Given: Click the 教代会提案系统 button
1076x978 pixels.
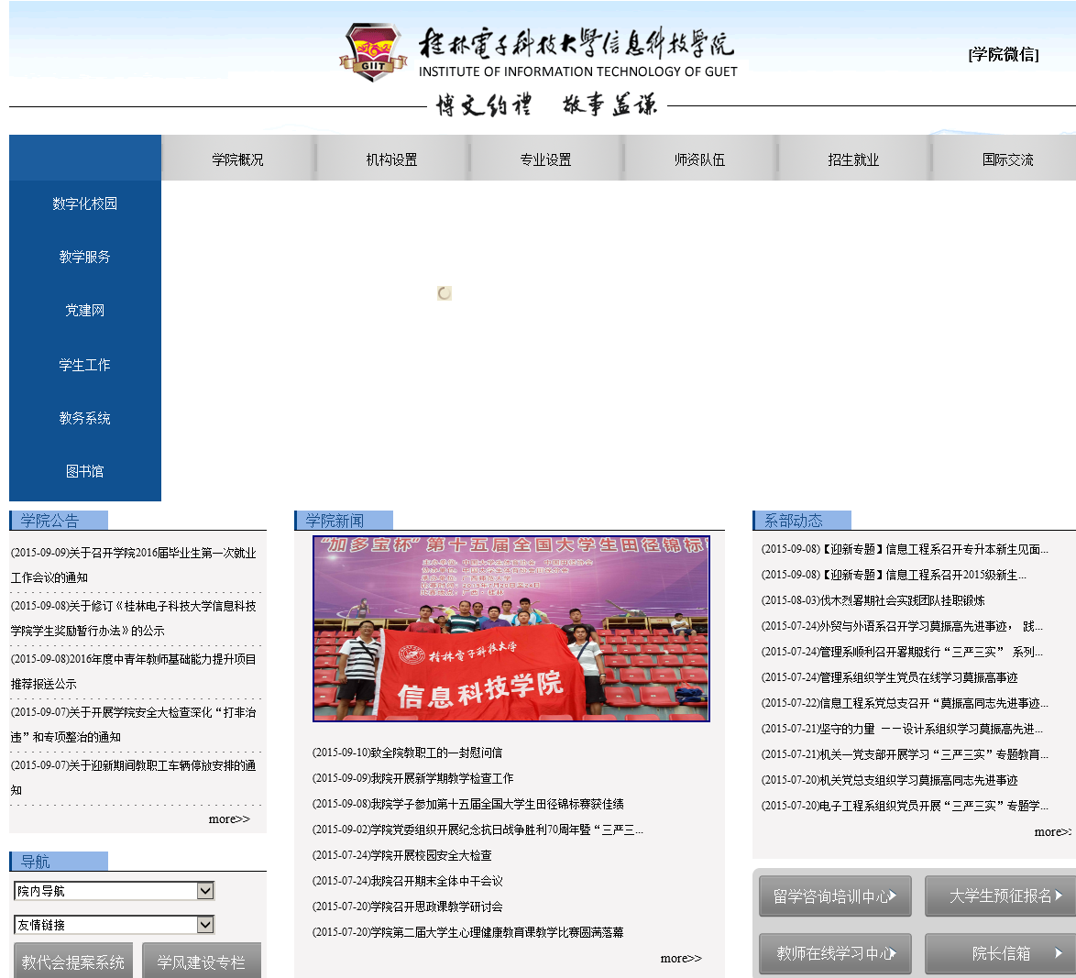Looking at the screenshot, I should (72, 961).
